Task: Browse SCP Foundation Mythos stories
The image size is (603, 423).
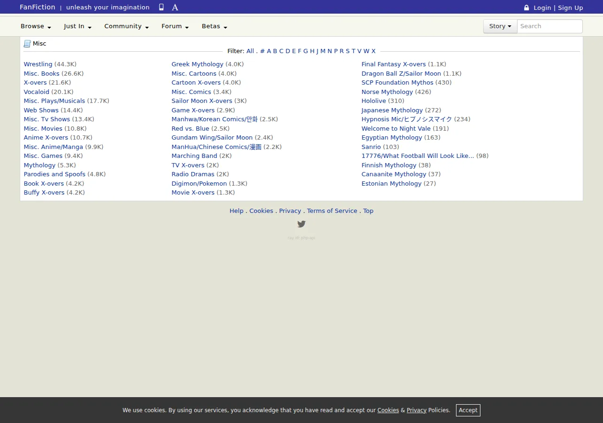Action: click(x=397, y=83)
